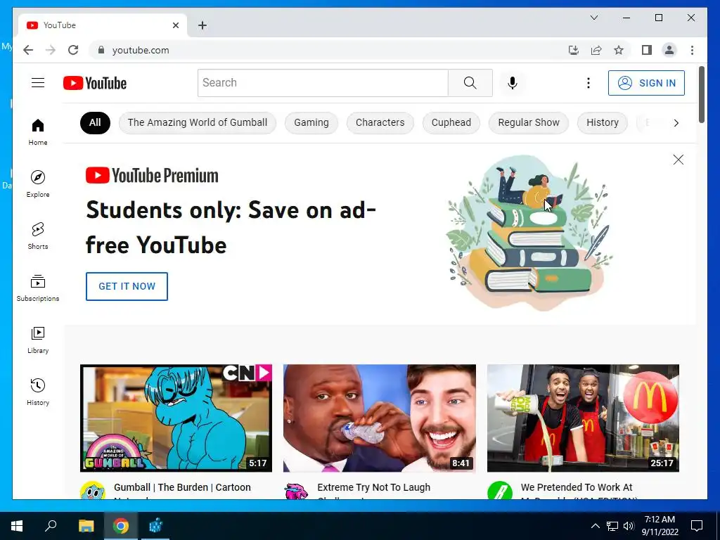Viewport: 720px width, 540px height.
Task: Click GET IT NOW button
Action: pos(127,287)
